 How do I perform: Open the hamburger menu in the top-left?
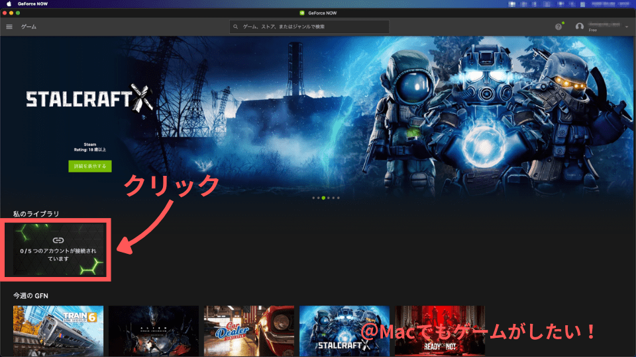pyautogui.click(x=9, y=27)
